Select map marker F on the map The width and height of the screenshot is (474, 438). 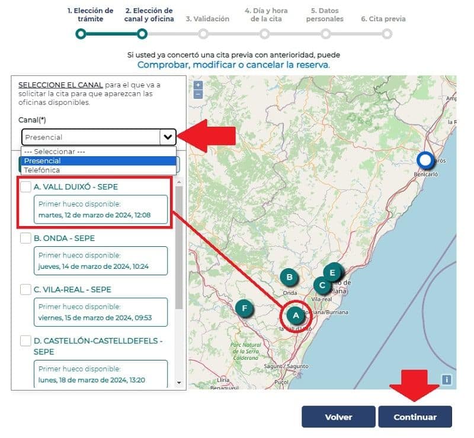(x=245, y=308)
